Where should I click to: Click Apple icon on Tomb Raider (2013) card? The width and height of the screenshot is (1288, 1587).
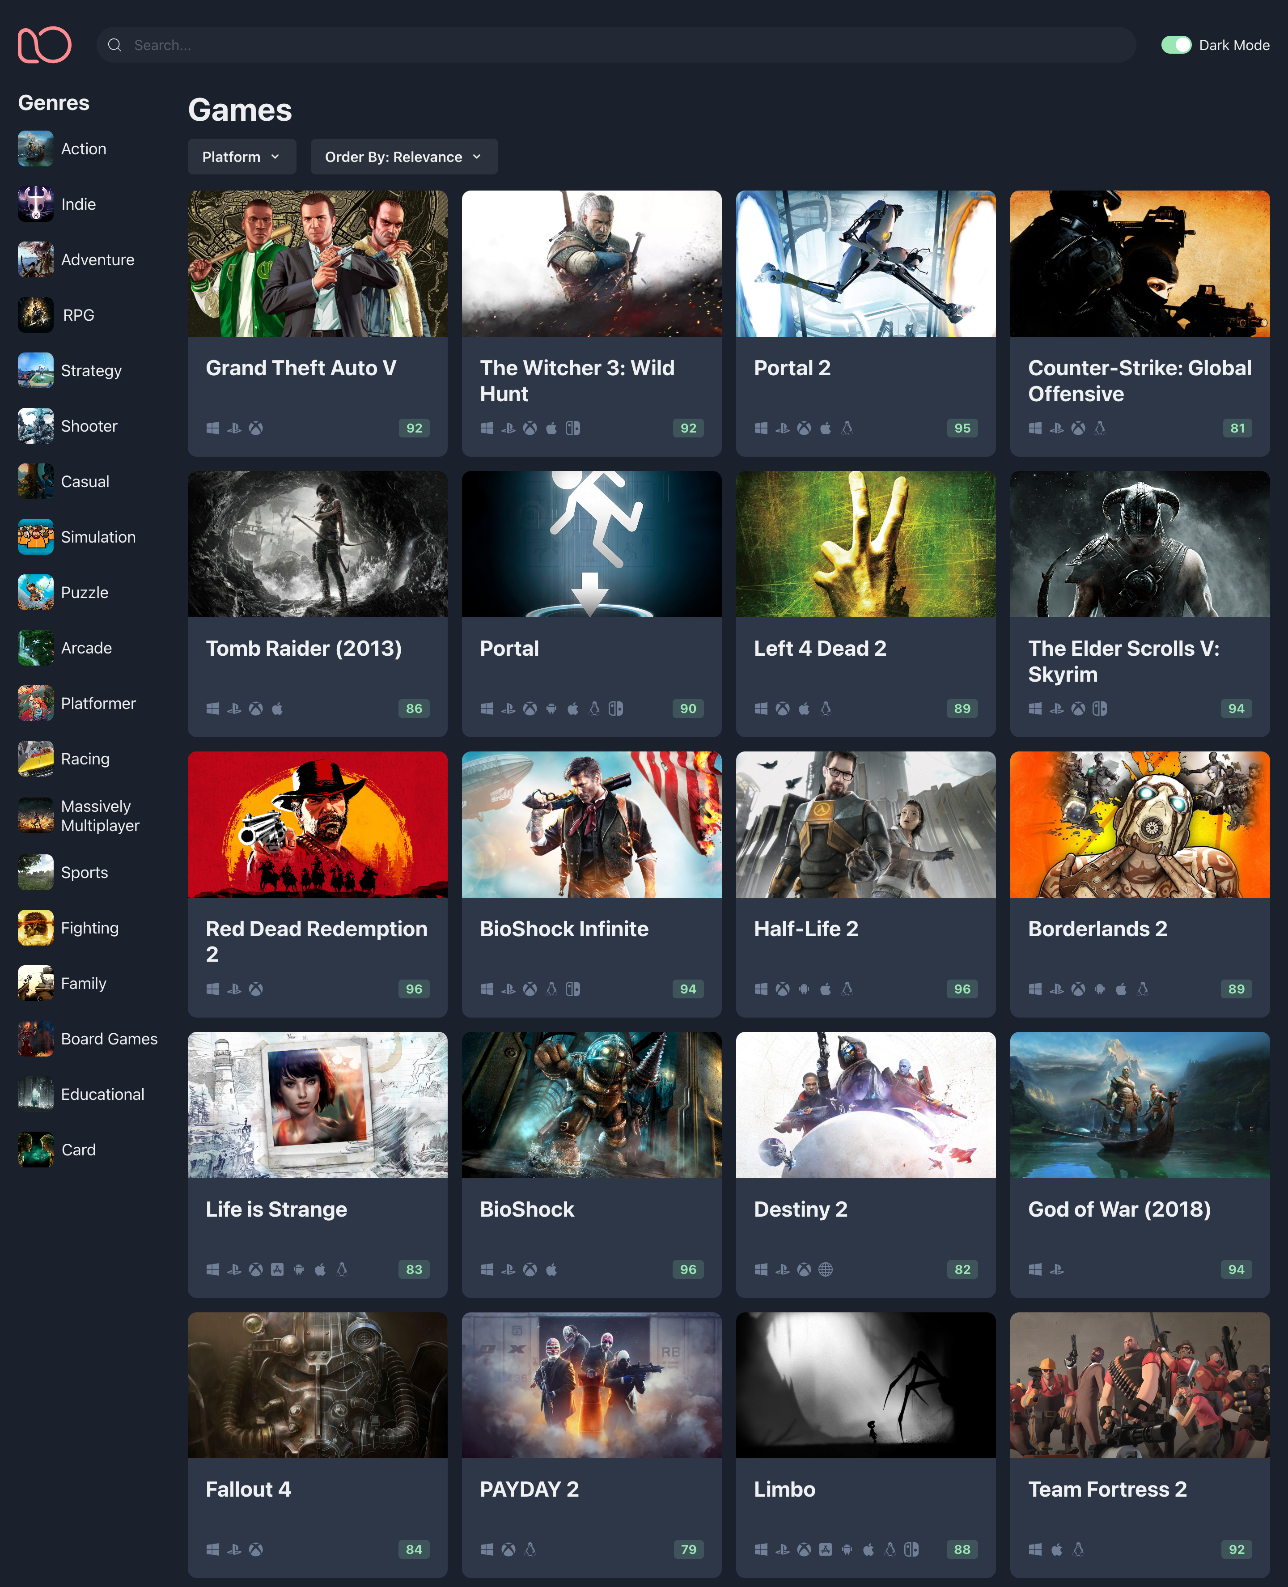(x=277, y=709)
